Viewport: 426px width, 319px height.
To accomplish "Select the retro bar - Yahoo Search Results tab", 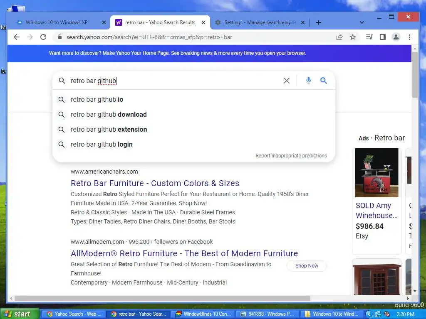I will [160, 22].
